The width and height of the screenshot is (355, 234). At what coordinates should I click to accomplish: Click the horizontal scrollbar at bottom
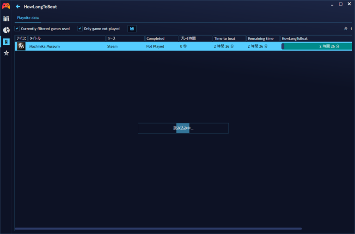coord(158,228)
